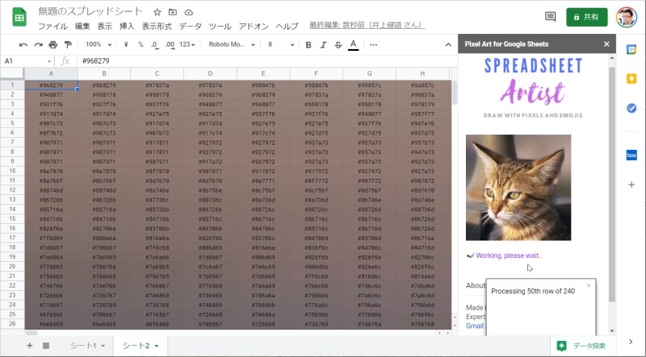
Task: Click the plus to get add-ons
Action: pyautogui.click(x=631, y=185)
